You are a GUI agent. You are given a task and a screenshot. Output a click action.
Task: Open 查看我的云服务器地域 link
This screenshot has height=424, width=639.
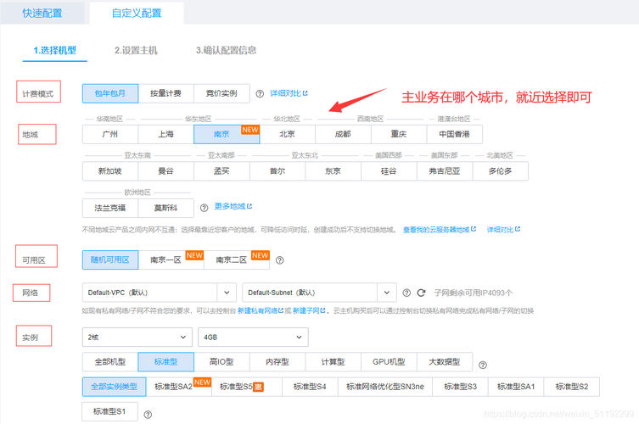[440, 230]
